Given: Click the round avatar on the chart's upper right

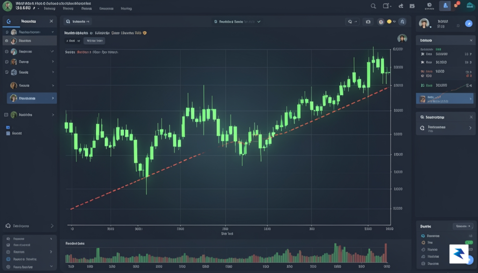Looking at the screenshot, I should point(402,38).
